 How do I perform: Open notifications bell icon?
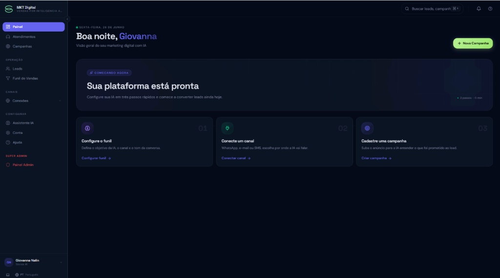click(479, 9)
